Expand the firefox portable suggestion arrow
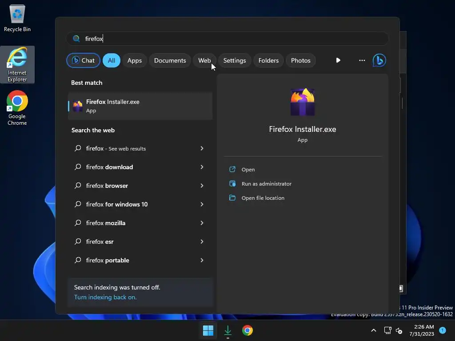The width and height of the screenshot is (455, 341). (x=202, y=260)
